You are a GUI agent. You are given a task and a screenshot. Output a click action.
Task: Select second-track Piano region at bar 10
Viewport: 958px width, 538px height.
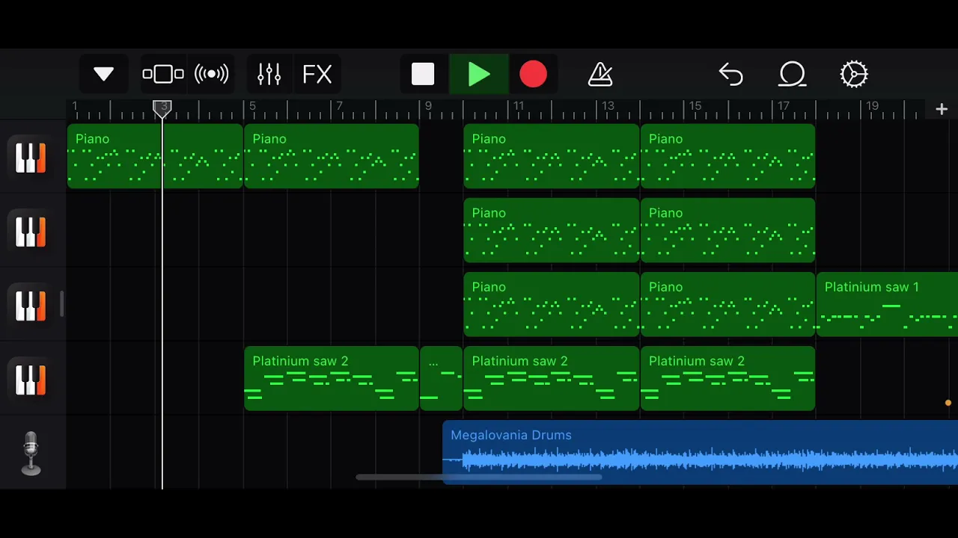coord(552,229)
